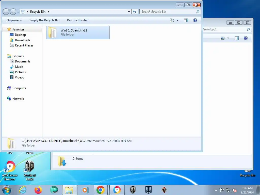Click the green globe browser icon on the taskbar
Screen dimensions: 260x195
(54, 190)
